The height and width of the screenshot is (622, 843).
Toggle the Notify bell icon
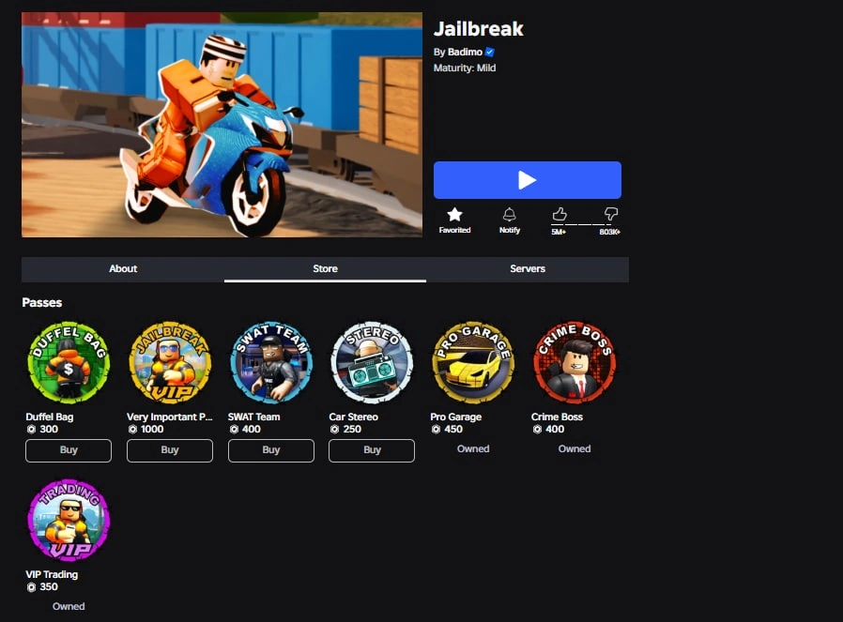point(509,215)
